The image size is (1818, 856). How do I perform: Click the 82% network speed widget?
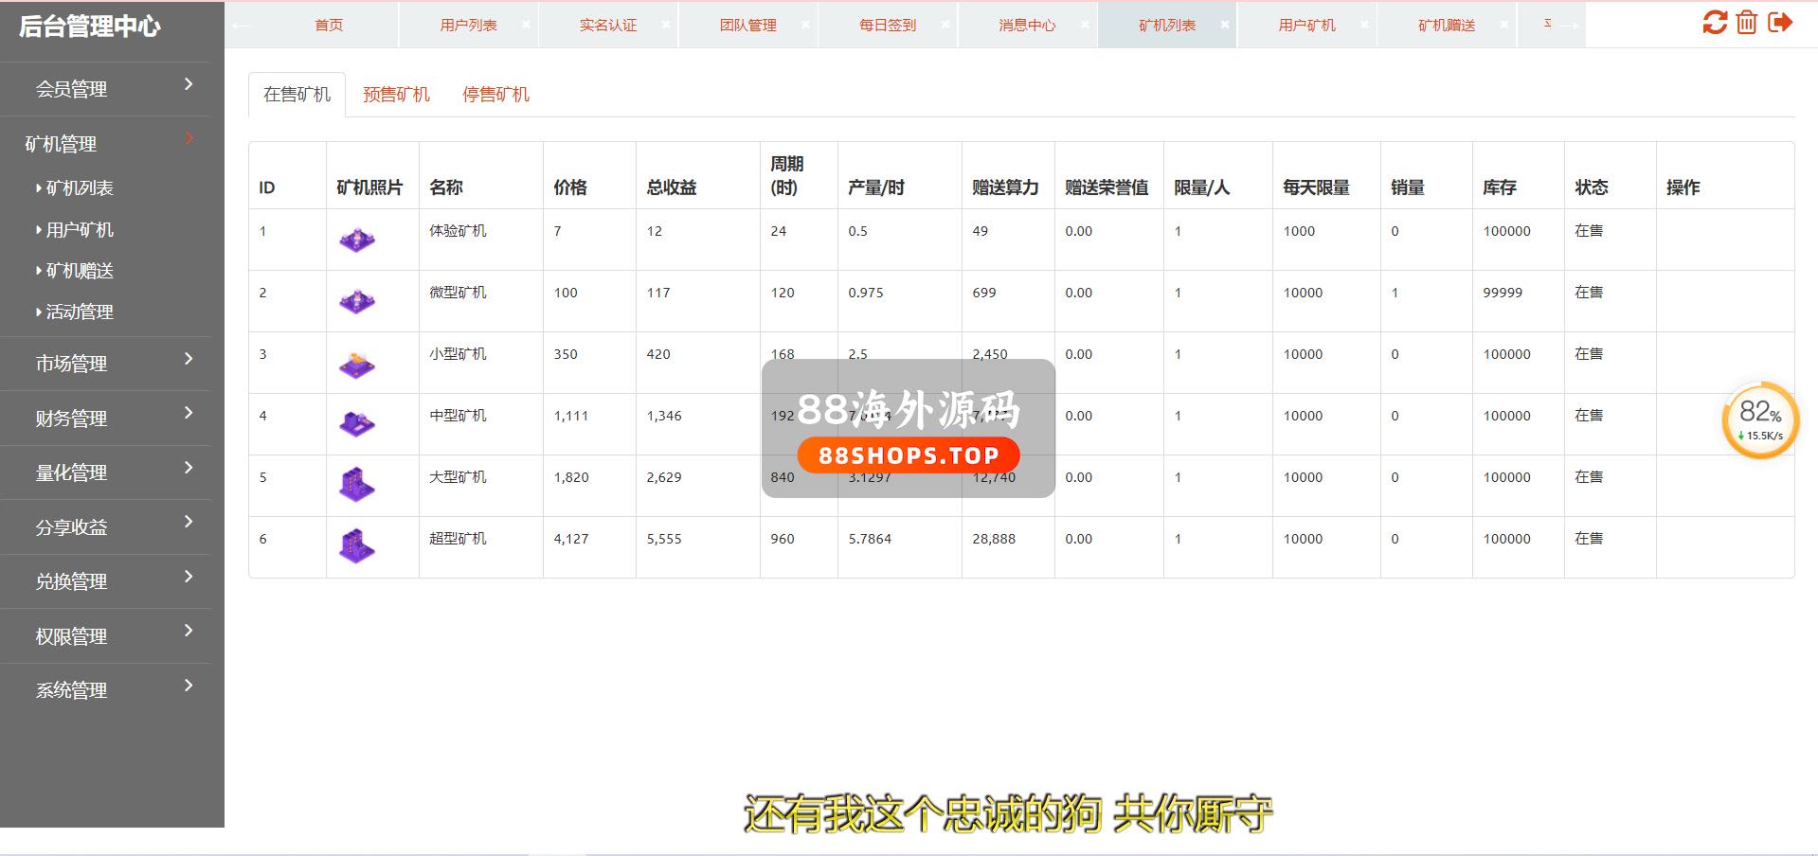tap(1759, 420)
